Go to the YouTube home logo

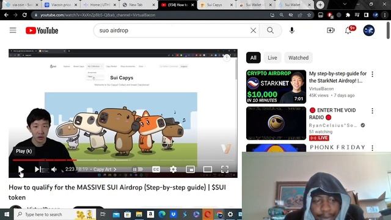click(x=42, y=31)
